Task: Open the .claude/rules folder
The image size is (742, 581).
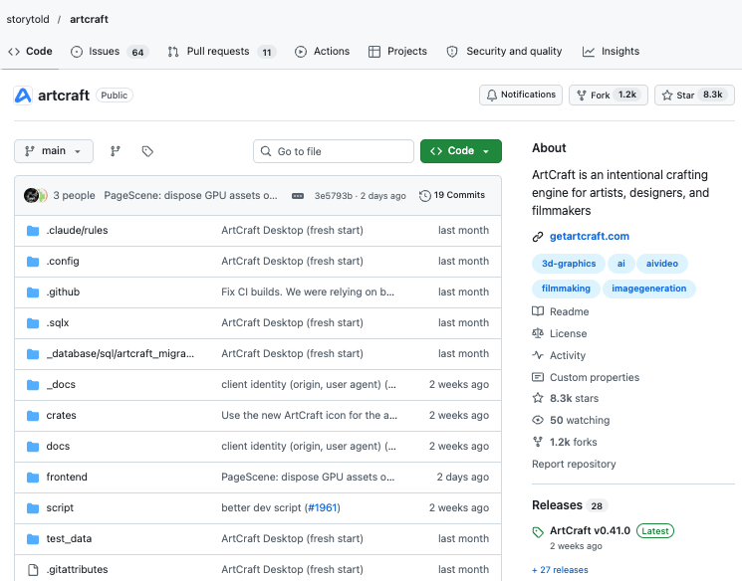Action: 77,230
